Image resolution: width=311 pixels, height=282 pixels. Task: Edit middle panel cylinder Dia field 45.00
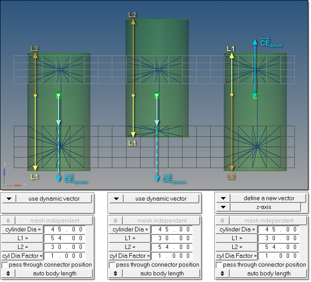click(x=172, y=230)
